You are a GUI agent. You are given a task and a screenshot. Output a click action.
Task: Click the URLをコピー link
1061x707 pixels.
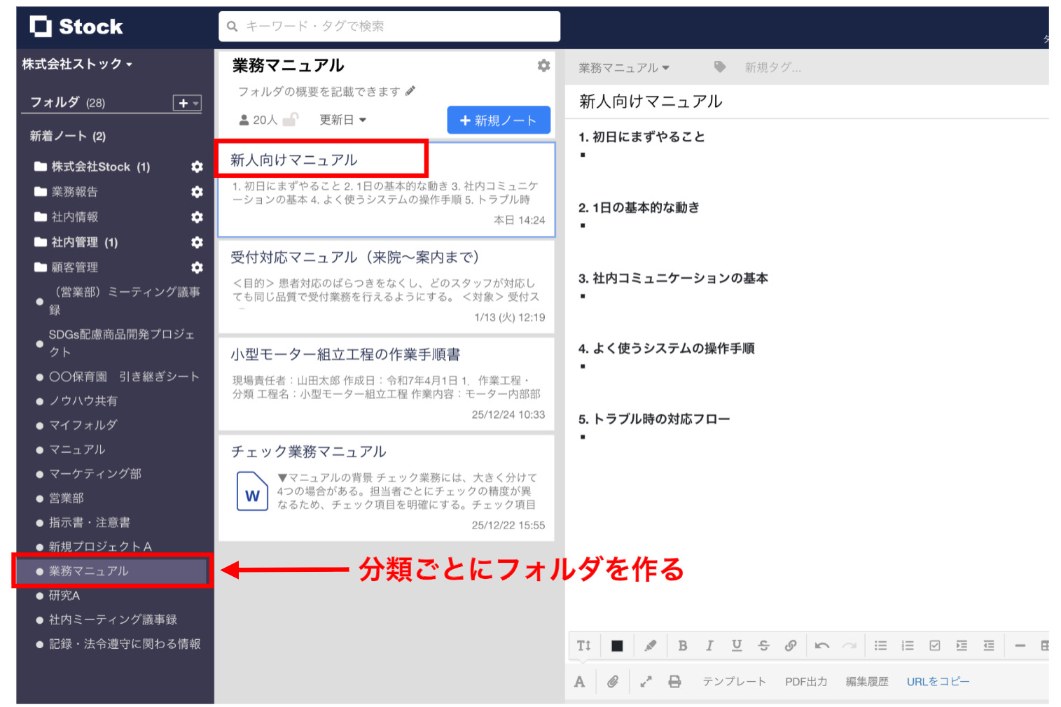point(938,681)
